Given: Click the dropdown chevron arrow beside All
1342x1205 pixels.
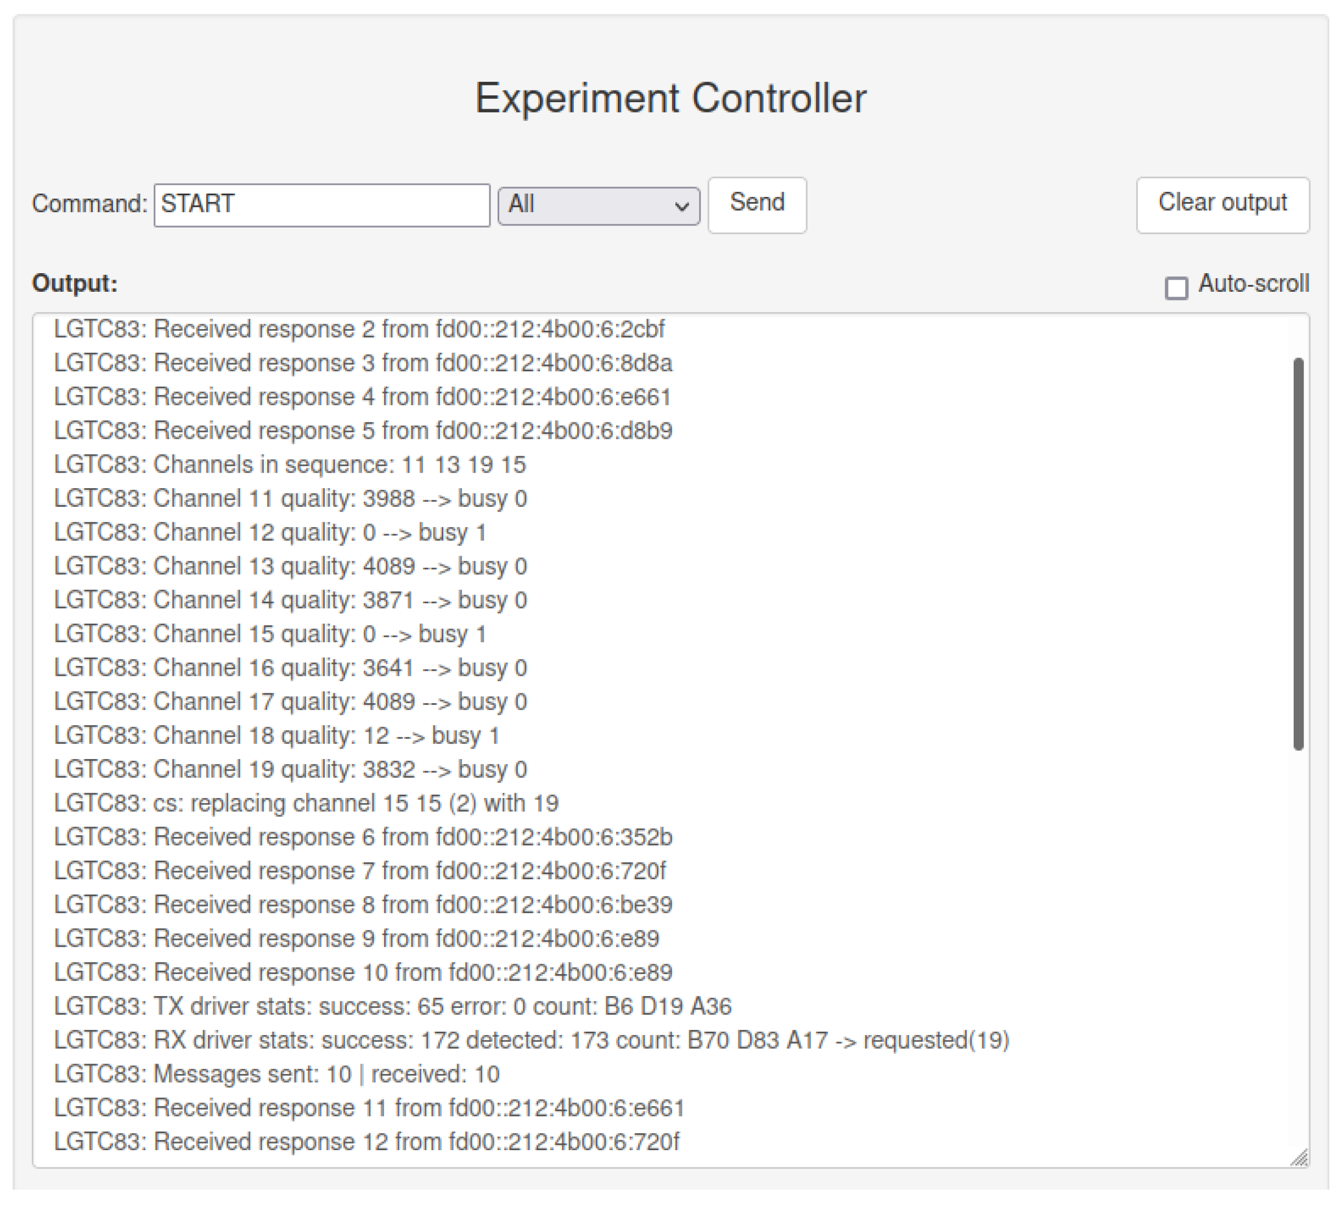Looking at the screenshot, I should 681,207.
